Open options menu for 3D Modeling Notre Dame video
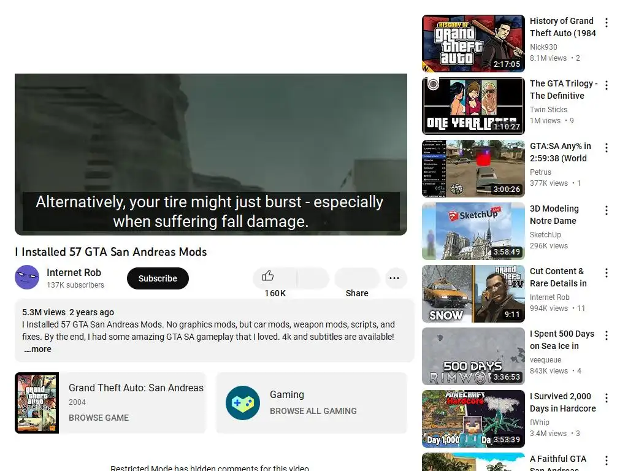 click(x=607, y=210)
